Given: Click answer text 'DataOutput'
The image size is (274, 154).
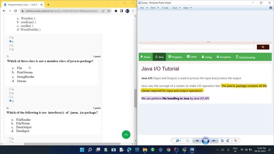Looking at the screenshot, I should (24, 127).
